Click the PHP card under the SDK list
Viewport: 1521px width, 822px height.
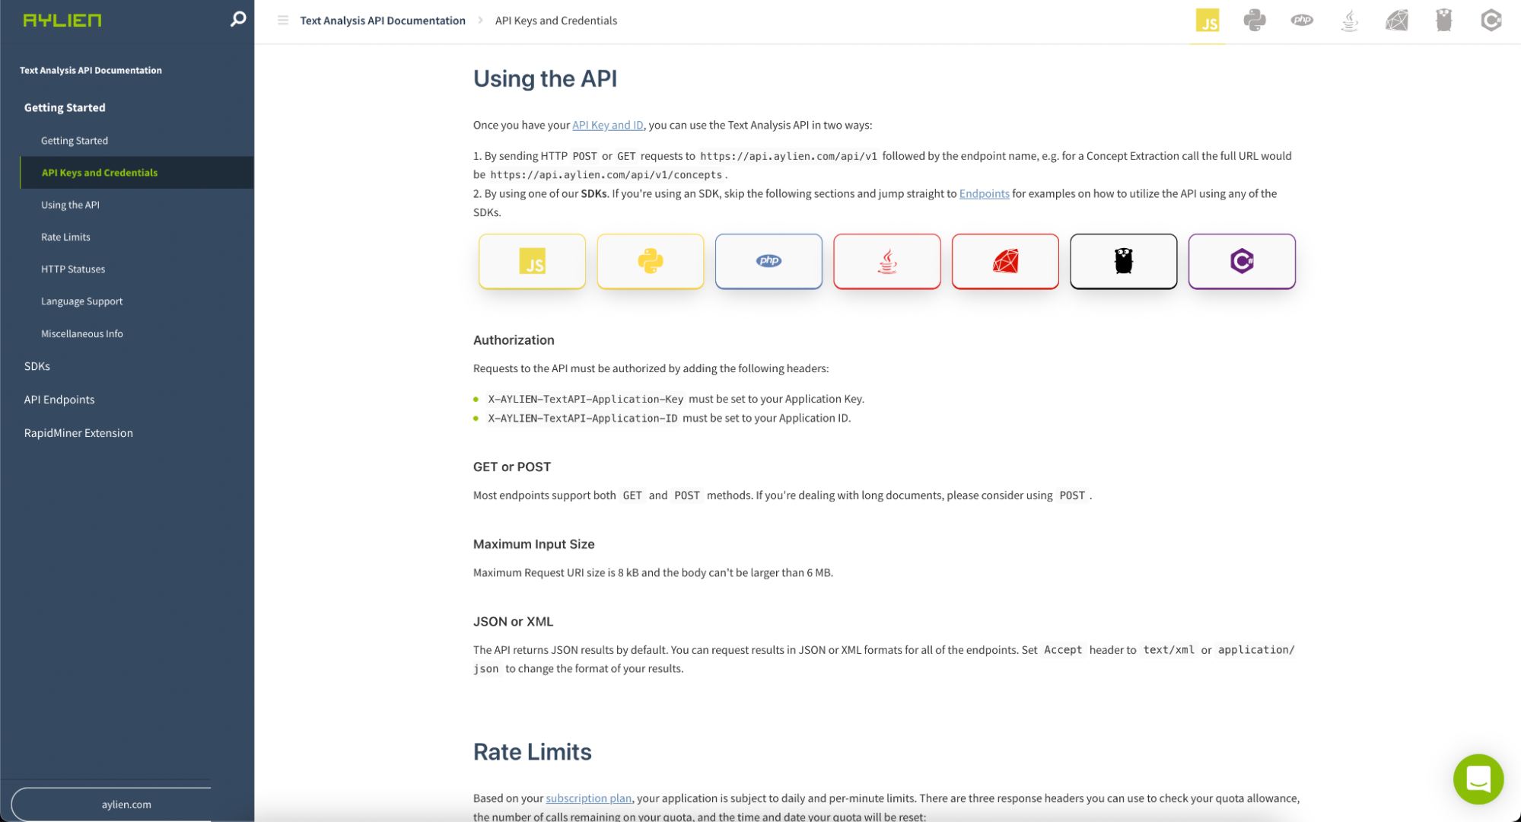(x=768, y=261)
